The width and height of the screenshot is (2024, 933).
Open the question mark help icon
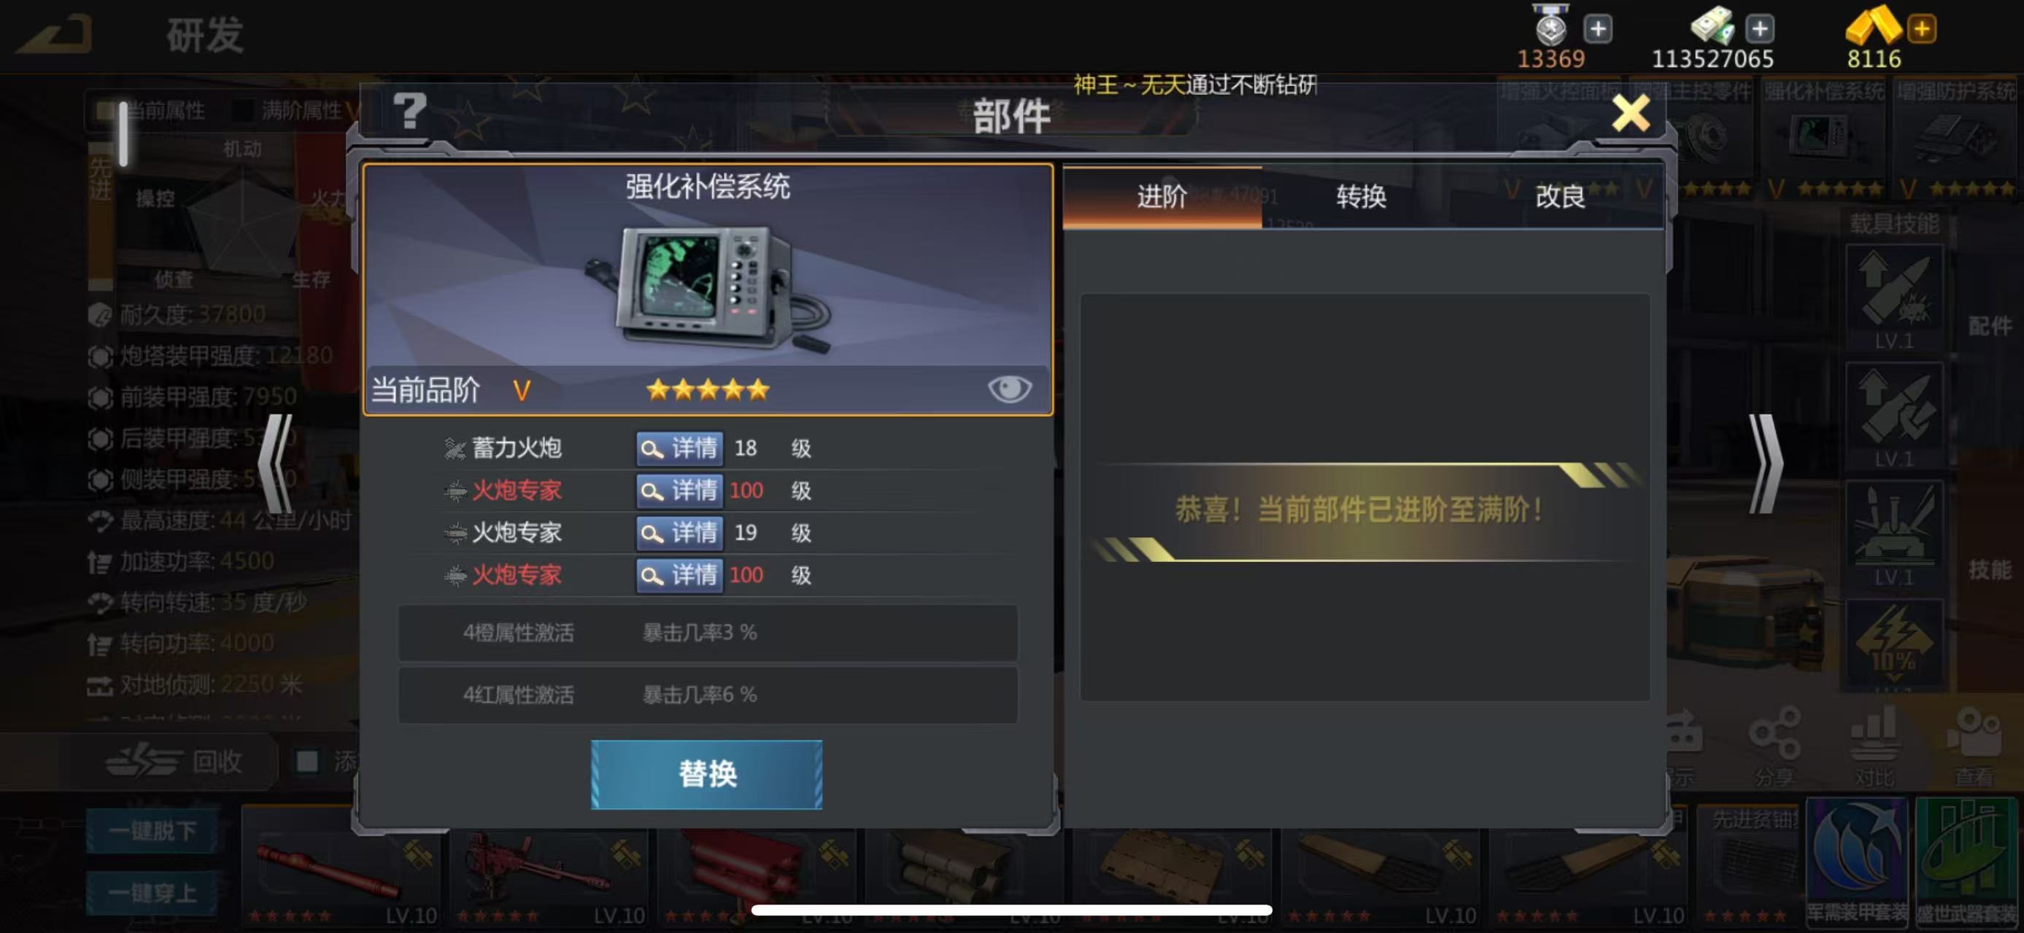pyautogui.click(x=409, y=112)
